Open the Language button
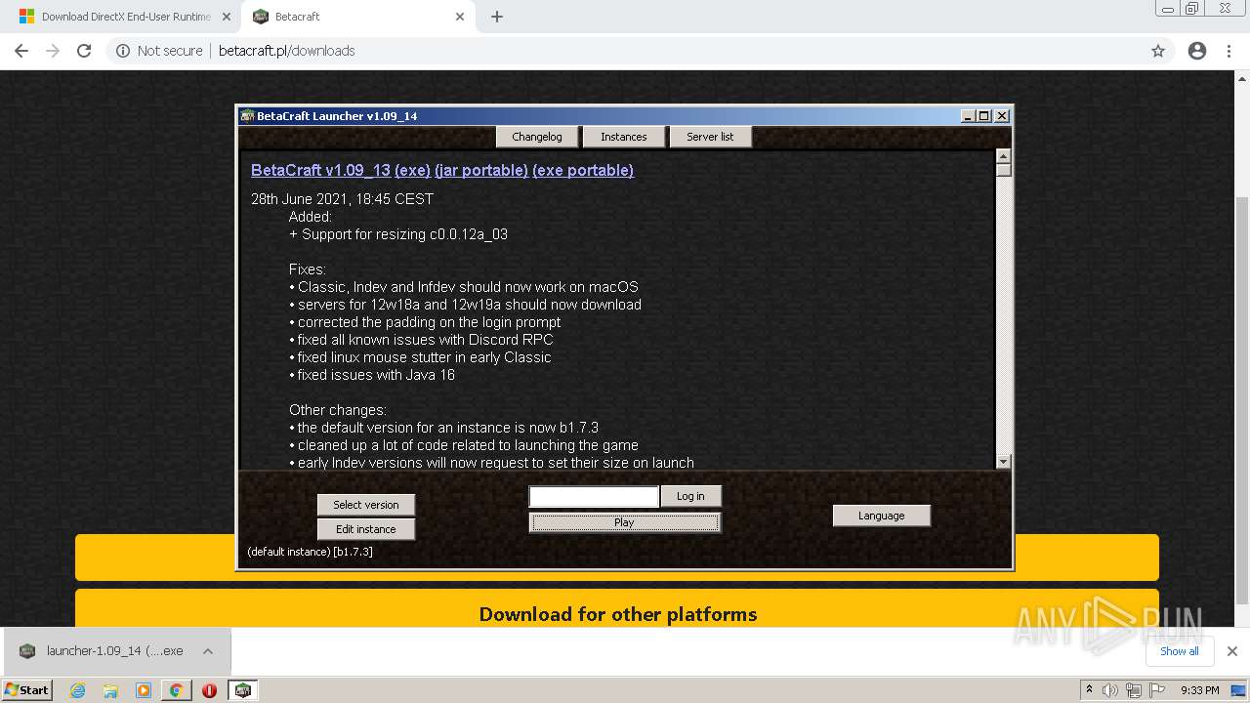Viewport: 1250px width, 703px height. [882, 516]
